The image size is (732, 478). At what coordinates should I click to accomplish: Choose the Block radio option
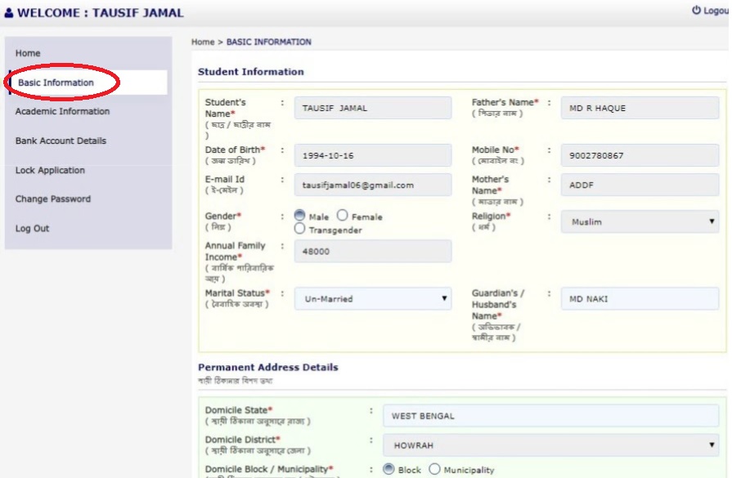388,469
